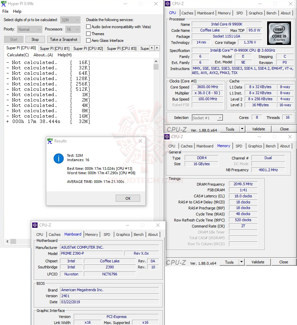Click OK in the Results dialog
Image resolution: width=297 pixels, height=325 pixels.
coord(128,198)
